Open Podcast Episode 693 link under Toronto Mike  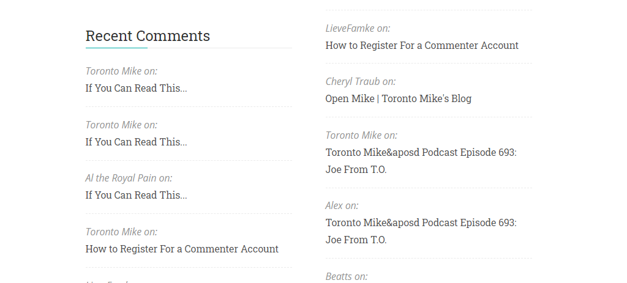421,152
